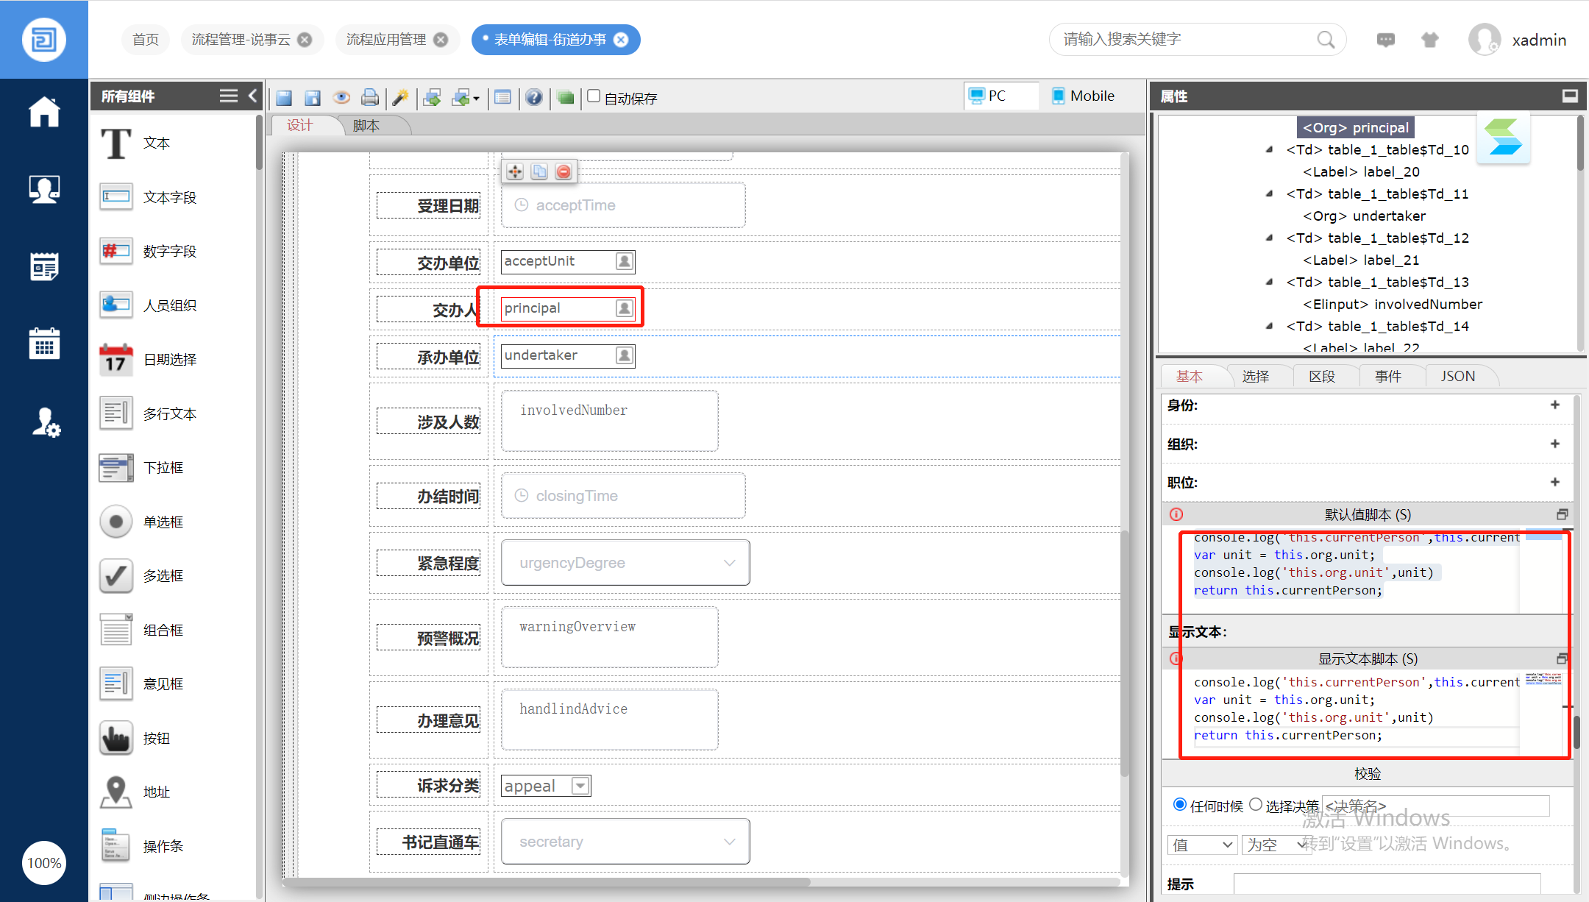Click the move handle icon above acceptTime
The height and width of the screenshot is (902, 1589).
pos(515,171)
